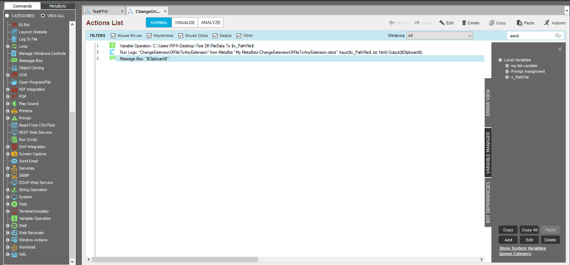Click the Copy All button in Variable Manager
Image resolution: width=570 pixels, height=265 pixels.
click(x=529, y=230)
